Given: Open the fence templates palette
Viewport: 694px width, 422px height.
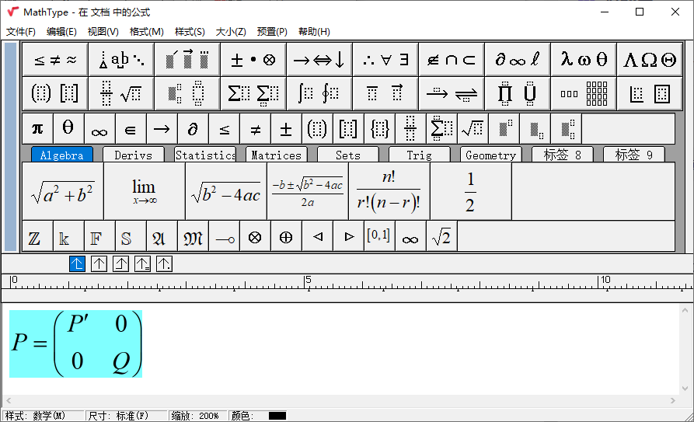Looking at the screenshot, I should click(55, 93).
